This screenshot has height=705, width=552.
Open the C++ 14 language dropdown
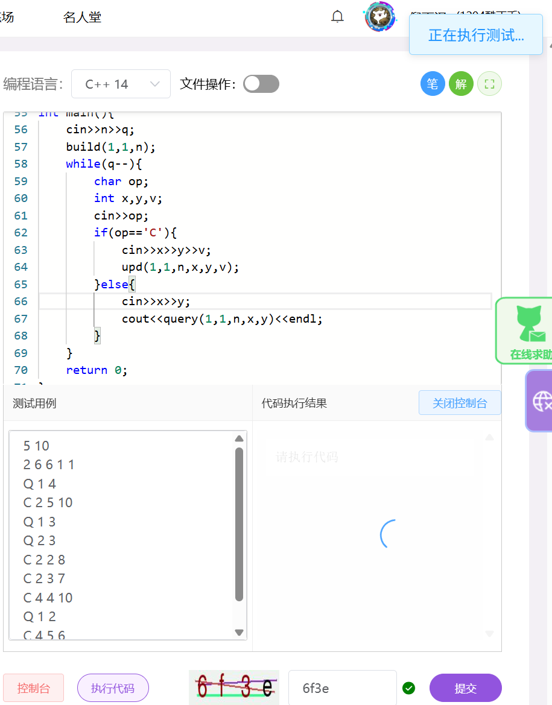(x=121, y=84)
